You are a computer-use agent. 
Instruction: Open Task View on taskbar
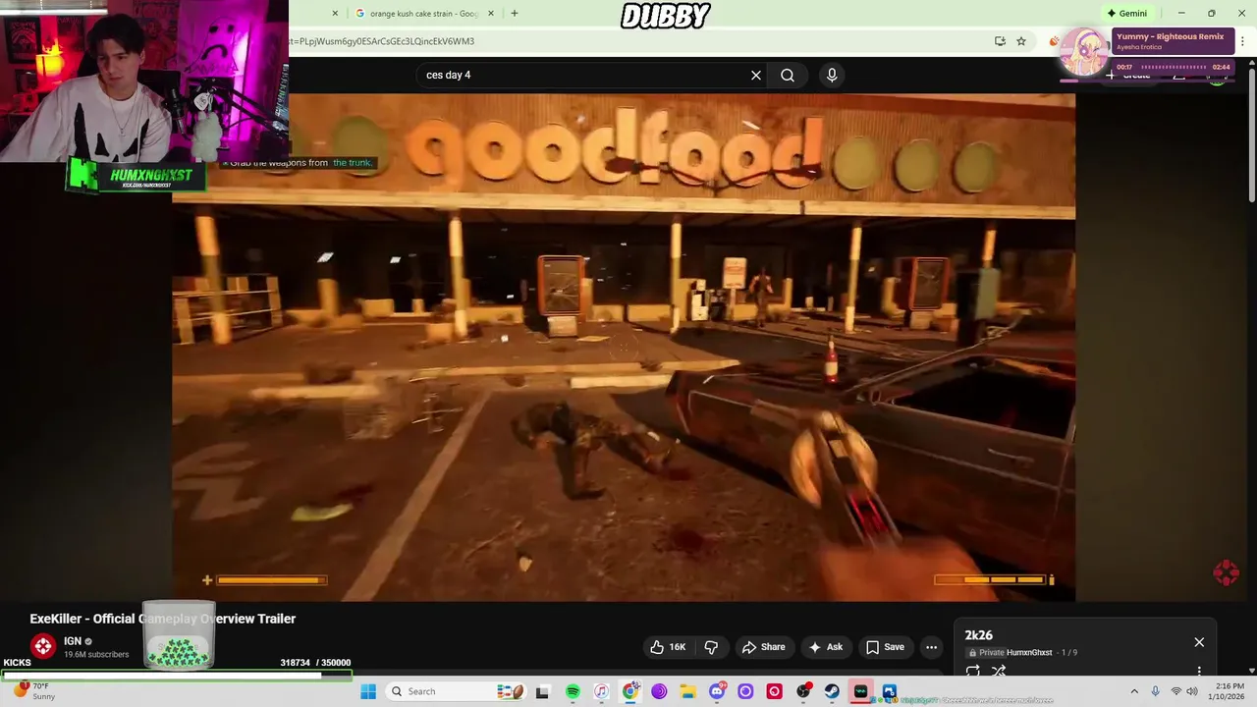(x=542, y=691)
